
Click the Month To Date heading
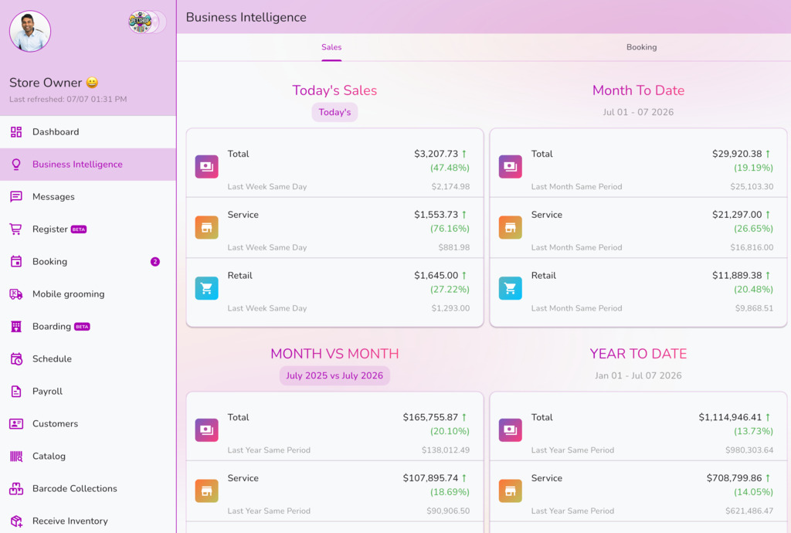tap(638, 91)
